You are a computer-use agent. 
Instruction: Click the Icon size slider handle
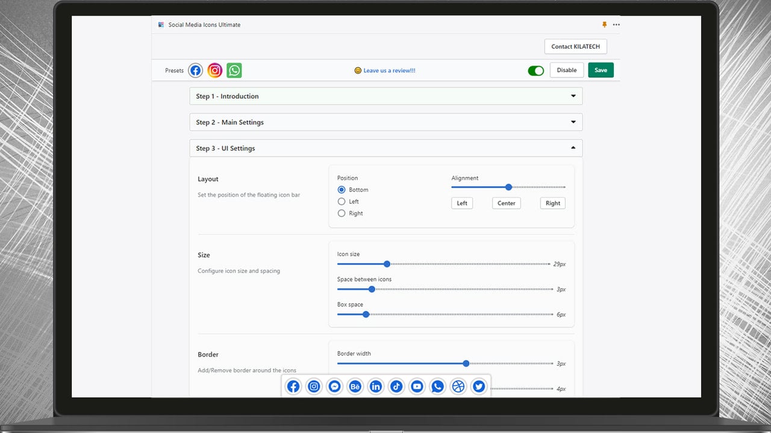(x=387, y=264)
